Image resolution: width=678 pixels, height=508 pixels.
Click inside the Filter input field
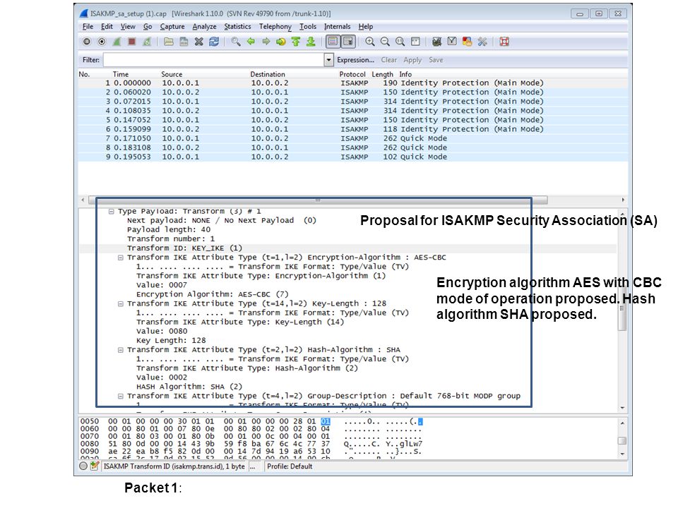(x=213, y=60)
